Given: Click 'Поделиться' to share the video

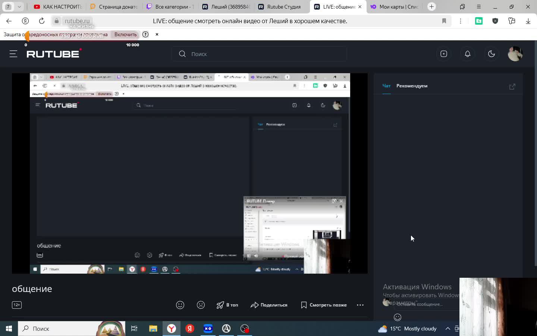Looking at the screenshot, I should point(269,305).
